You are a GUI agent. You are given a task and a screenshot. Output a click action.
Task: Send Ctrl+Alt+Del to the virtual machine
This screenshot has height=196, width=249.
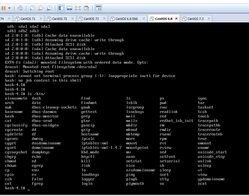(20, 8)
